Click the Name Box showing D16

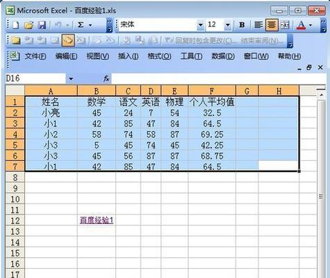[x=36, y=79]
